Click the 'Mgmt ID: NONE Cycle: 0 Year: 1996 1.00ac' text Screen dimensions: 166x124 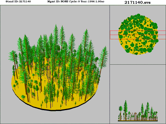pyautogui.click(x=76, y=1)
